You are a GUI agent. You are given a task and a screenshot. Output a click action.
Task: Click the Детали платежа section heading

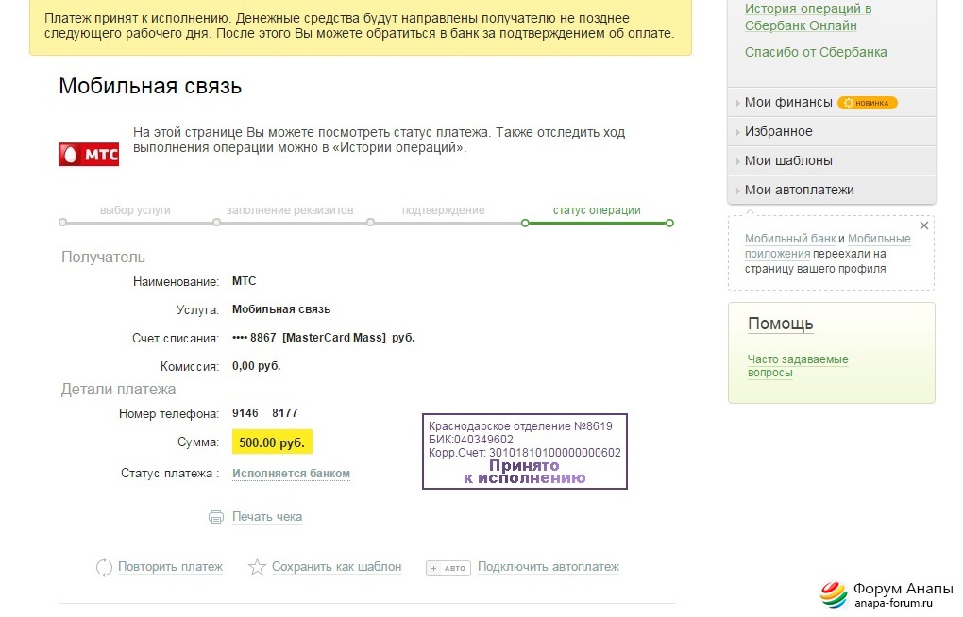click(118, 390)
